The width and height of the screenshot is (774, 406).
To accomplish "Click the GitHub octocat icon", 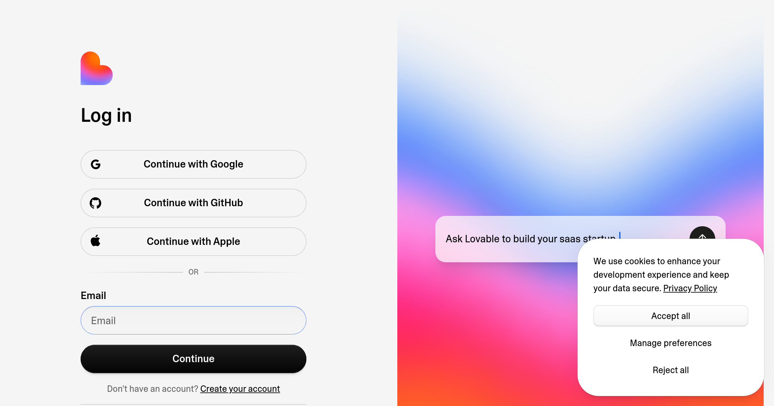I will [95, 203].
